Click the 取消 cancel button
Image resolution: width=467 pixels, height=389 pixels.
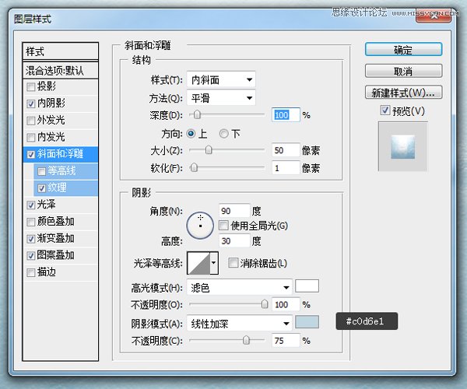tap(403, 71)
